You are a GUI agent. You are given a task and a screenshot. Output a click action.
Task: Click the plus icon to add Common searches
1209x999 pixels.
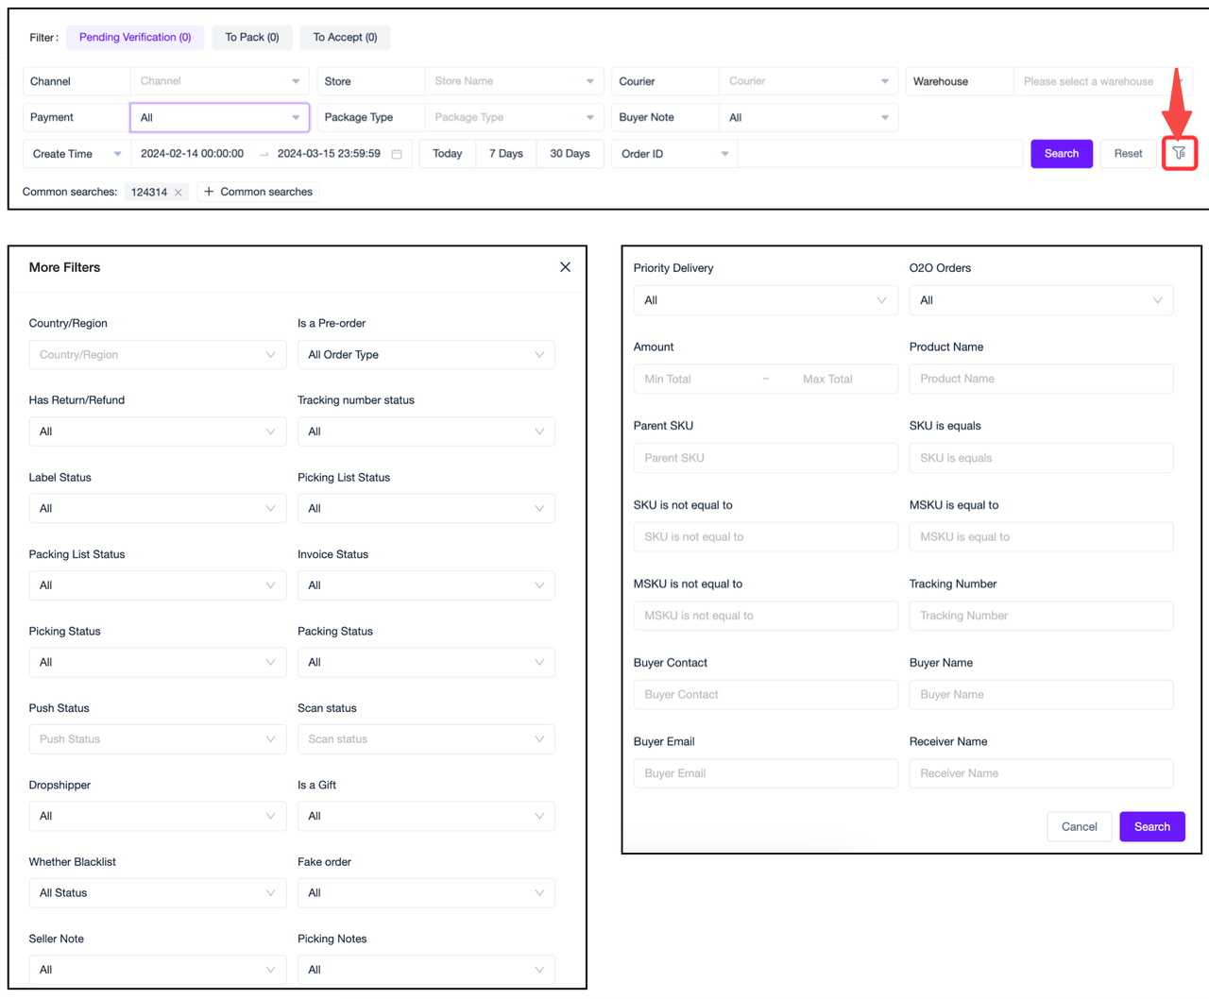207,191
